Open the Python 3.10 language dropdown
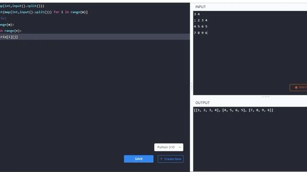 pos(168,147)
